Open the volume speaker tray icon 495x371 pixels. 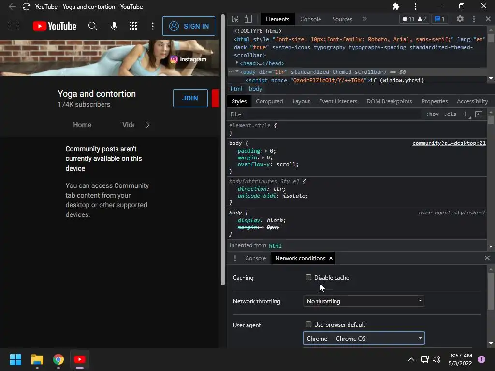[437, 359]
